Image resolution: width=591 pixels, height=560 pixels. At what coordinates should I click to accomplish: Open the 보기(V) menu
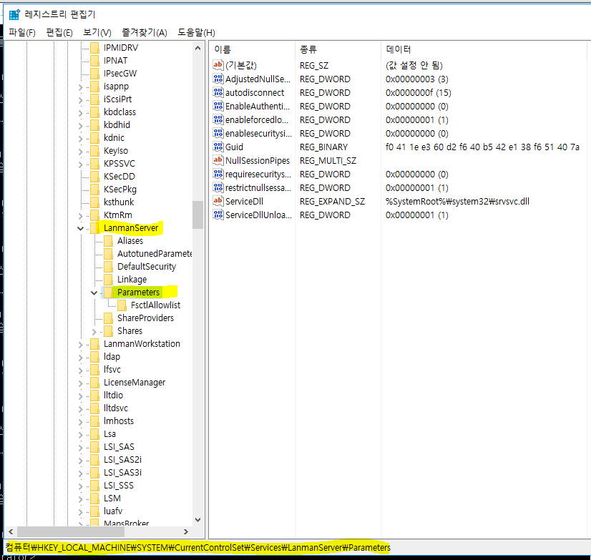tap(97, 33)
